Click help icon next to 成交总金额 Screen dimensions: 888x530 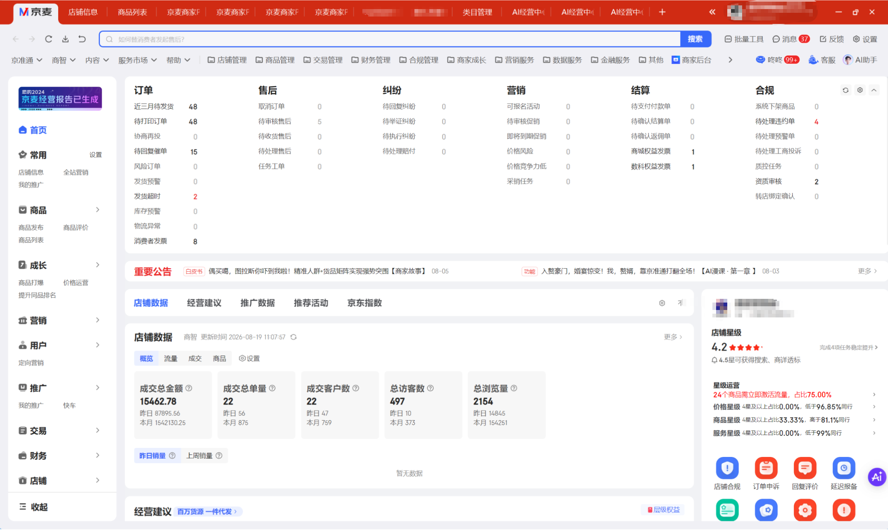click(x=189, y=388)
